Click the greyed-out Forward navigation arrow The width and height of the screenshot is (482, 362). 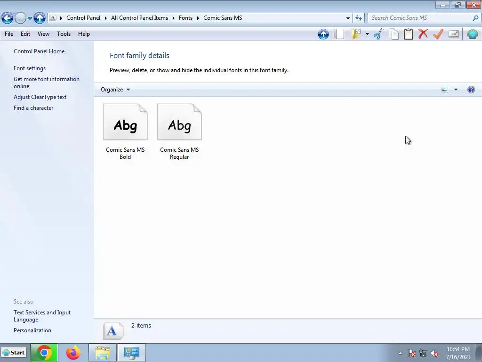[x=20, y=18]
